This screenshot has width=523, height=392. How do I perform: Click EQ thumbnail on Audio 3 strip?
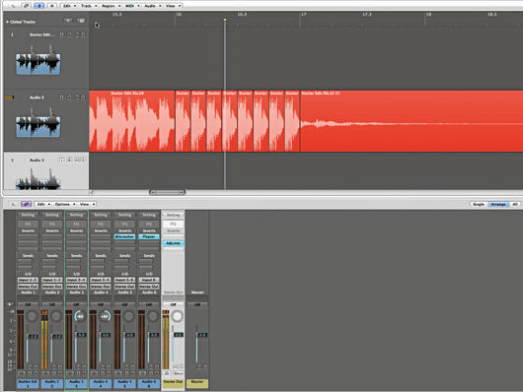76,224
